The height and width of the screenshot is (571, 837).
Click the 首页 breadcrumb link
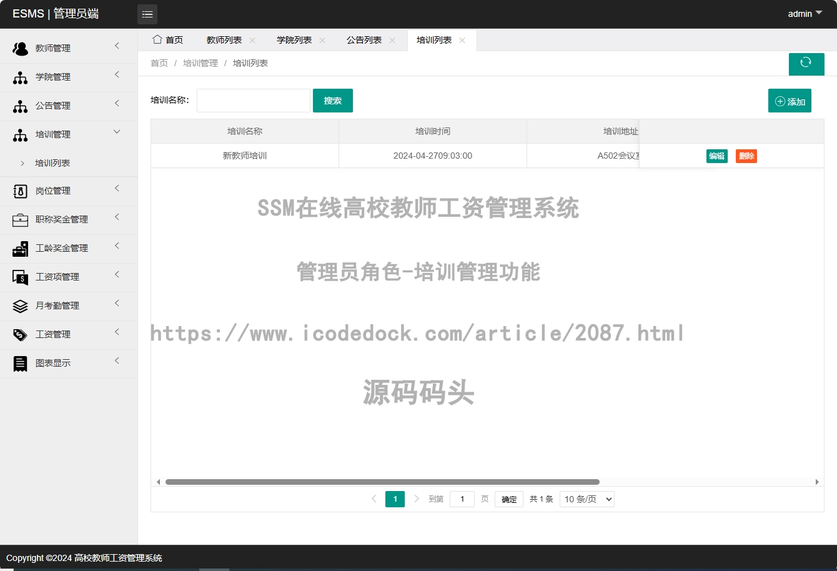(159, 63)
